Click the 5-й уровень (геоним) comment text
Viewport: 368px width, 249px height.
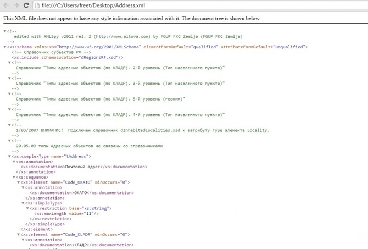[101, 99]
